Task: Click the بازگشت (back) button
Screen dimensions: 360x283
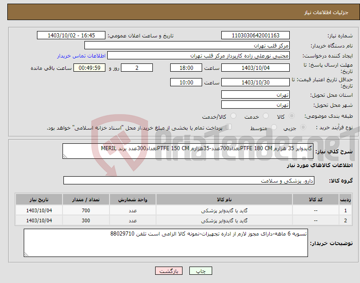Action: (169, 271)
